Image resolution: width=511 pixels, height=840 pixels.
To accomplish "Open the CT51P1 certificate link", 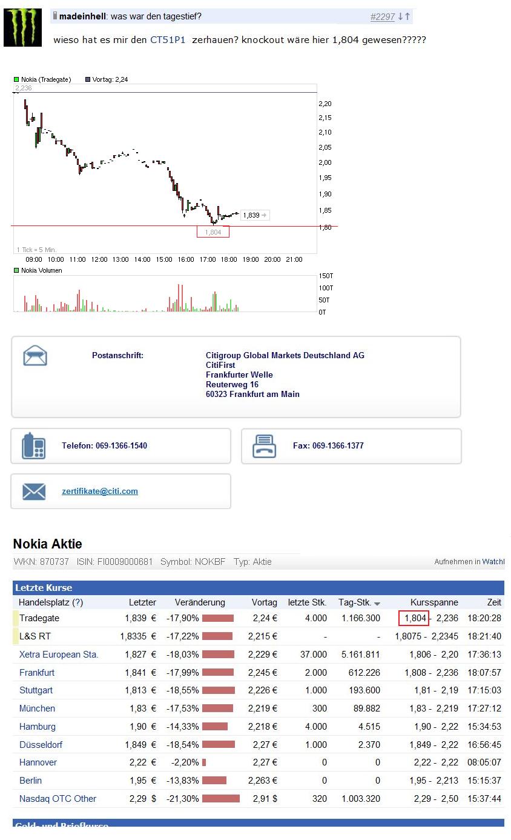I will [168, 40].
